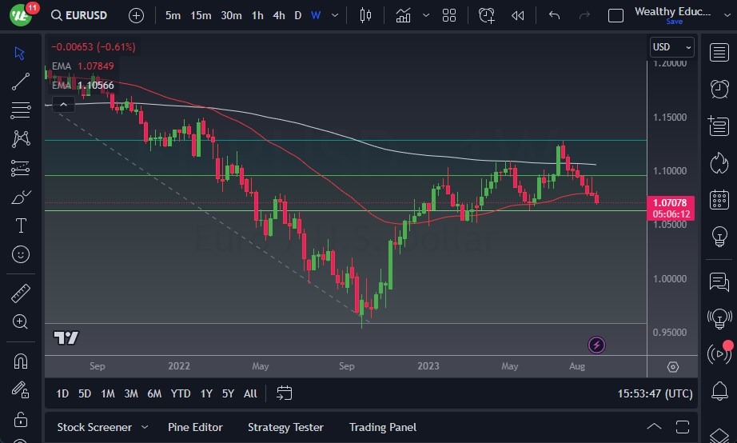Image resolution: width=737 pixels, height=443 pixels.
Task: Toggle lock all drawing tools
Action: point(21,419)
